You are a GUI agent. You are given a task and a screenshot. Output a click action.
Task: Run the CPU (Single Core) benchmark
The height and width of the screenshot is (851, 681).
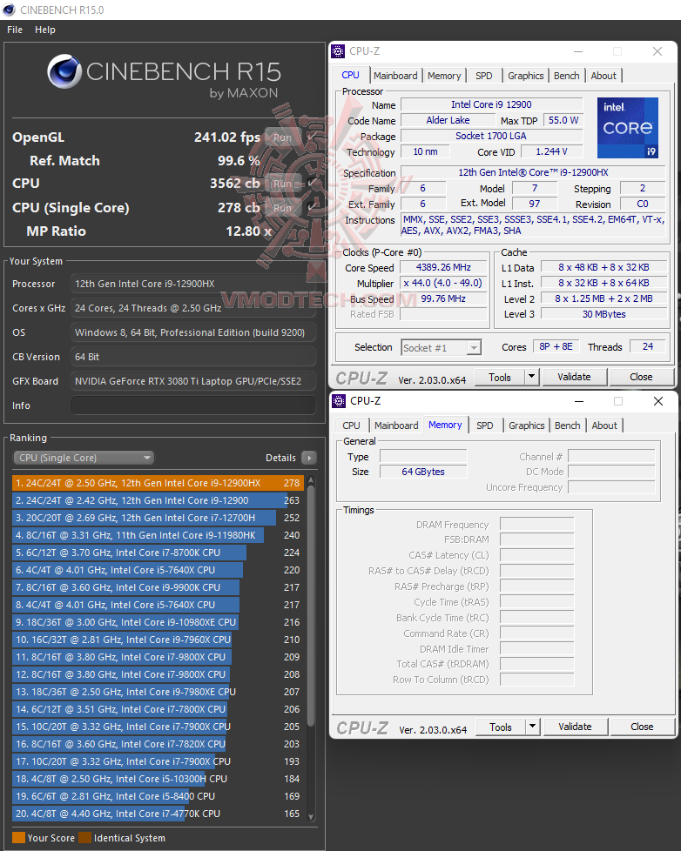click(x=282, y=208)
